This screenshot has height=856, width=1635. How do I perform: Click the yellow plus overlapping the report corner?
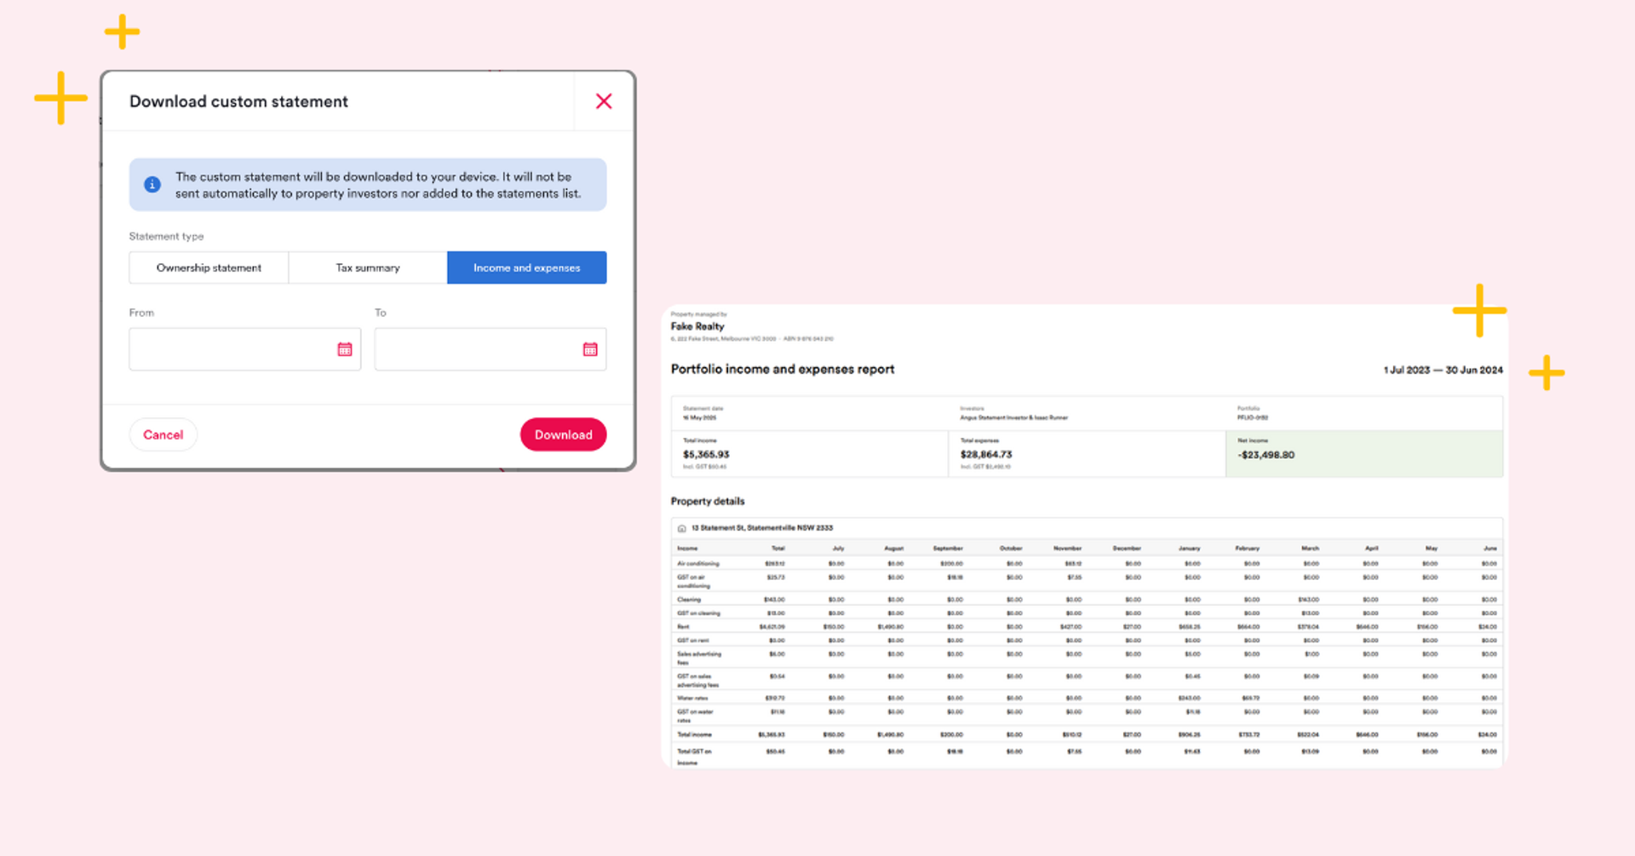(x=1479, y=310)
